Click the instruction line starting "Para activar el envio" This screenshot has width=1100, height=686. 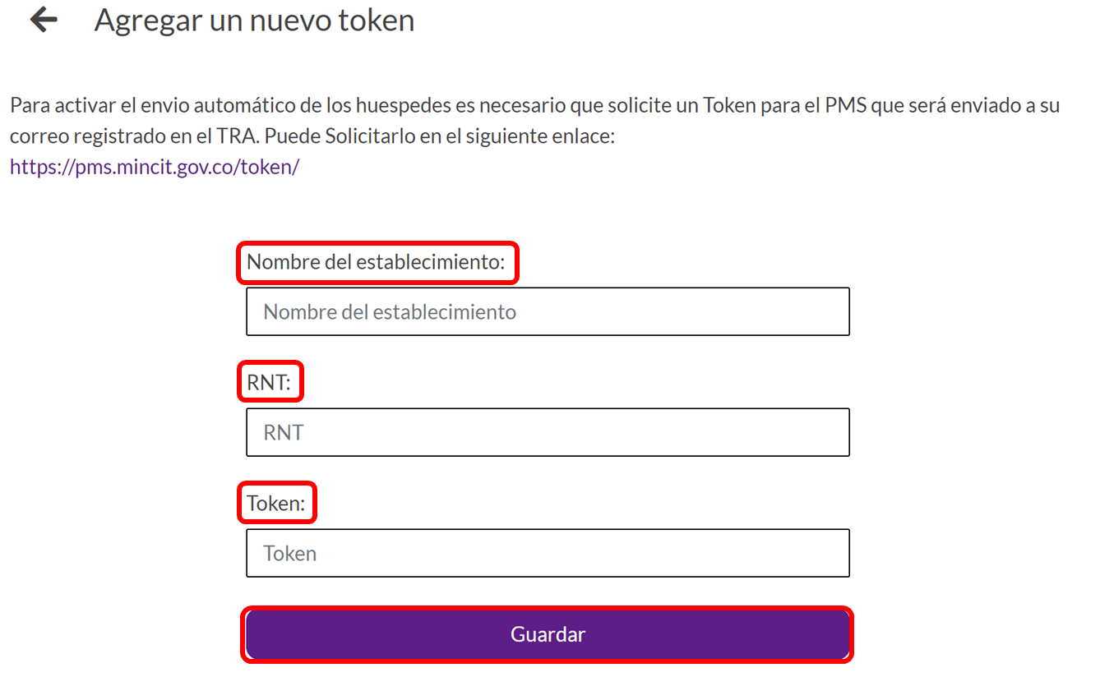[534, 106]
